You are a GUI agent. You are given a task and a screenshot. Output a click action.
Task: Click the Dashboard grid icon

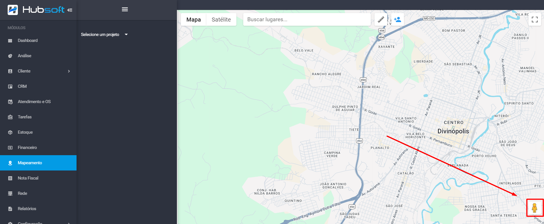coord(10,40)
